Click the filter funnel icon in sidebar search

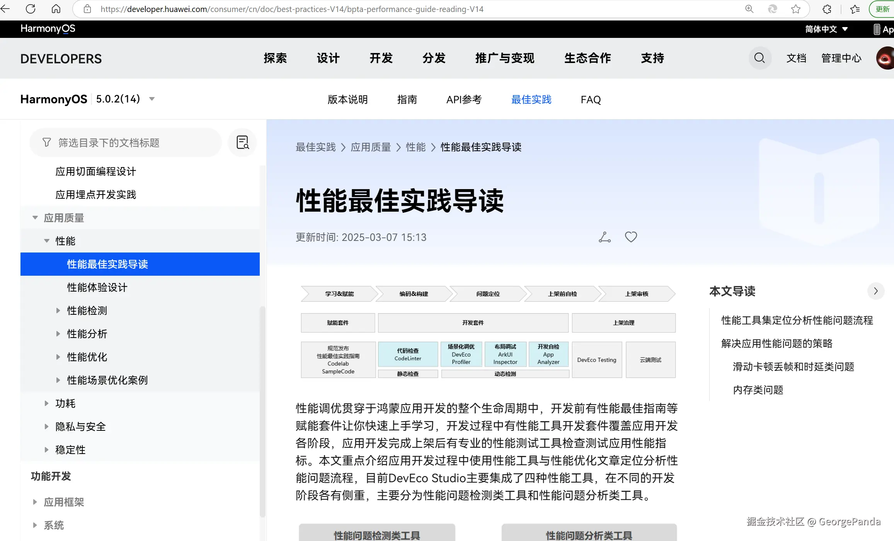tap(46, 142)
